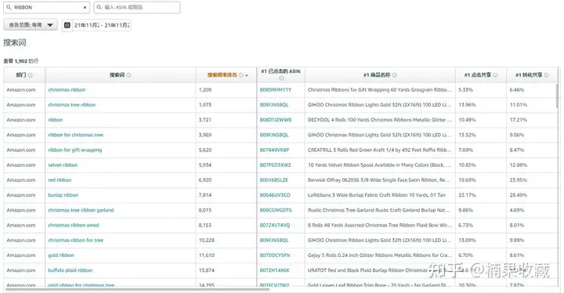Open the buffalo plaid ribbon link
The width and height of the screenshot is (564, 293).
click(70, 270)
